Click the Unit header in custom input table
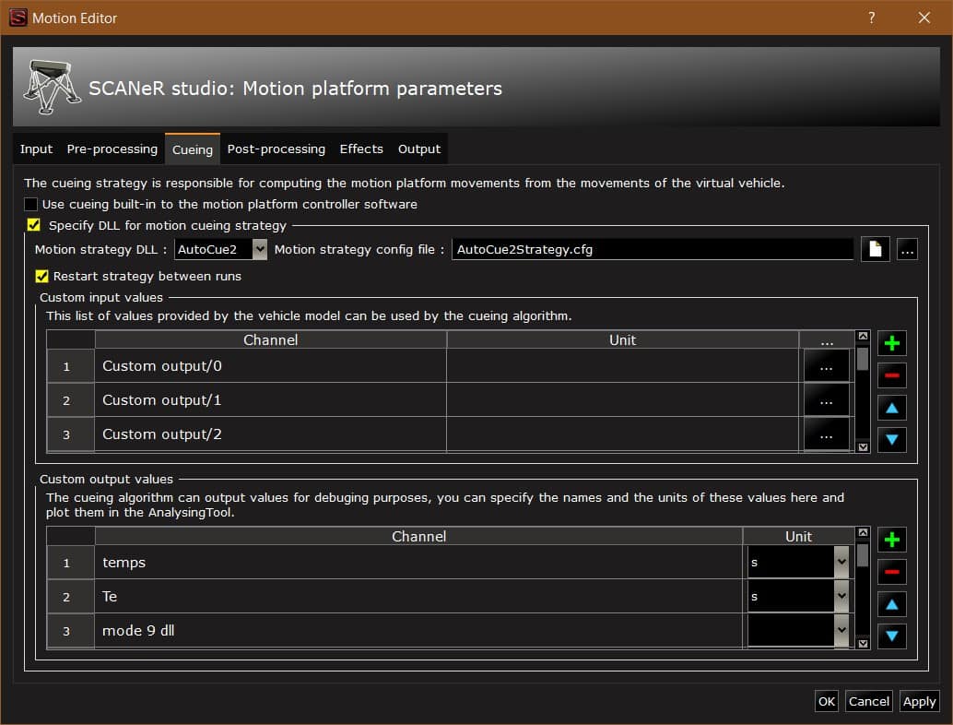953x725 pixels. [622, 340]
